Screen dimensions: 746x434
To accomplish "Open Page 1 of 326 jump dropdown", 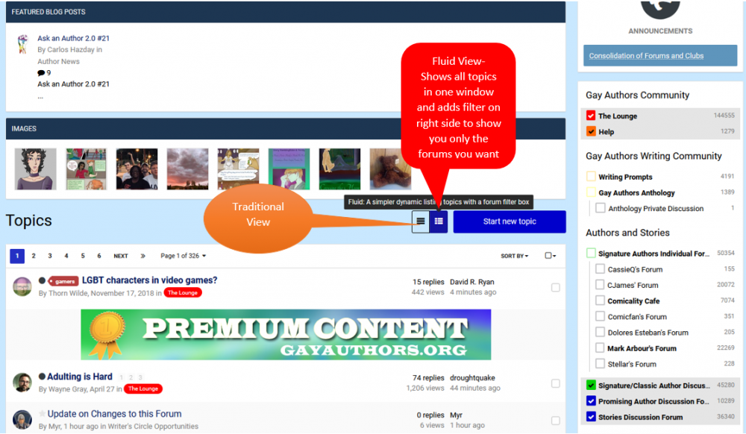I will pyautogui.click(x=184, y=256).
